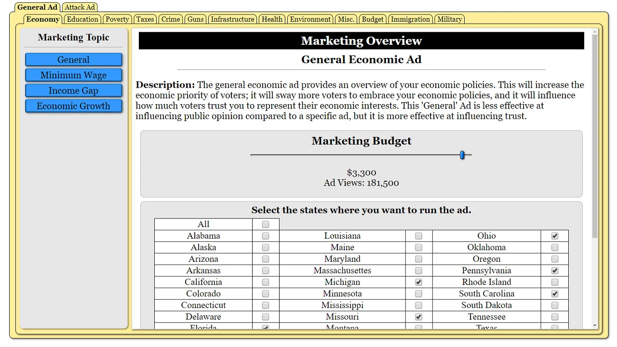Open the Immigration tab

tap(410, 19)
